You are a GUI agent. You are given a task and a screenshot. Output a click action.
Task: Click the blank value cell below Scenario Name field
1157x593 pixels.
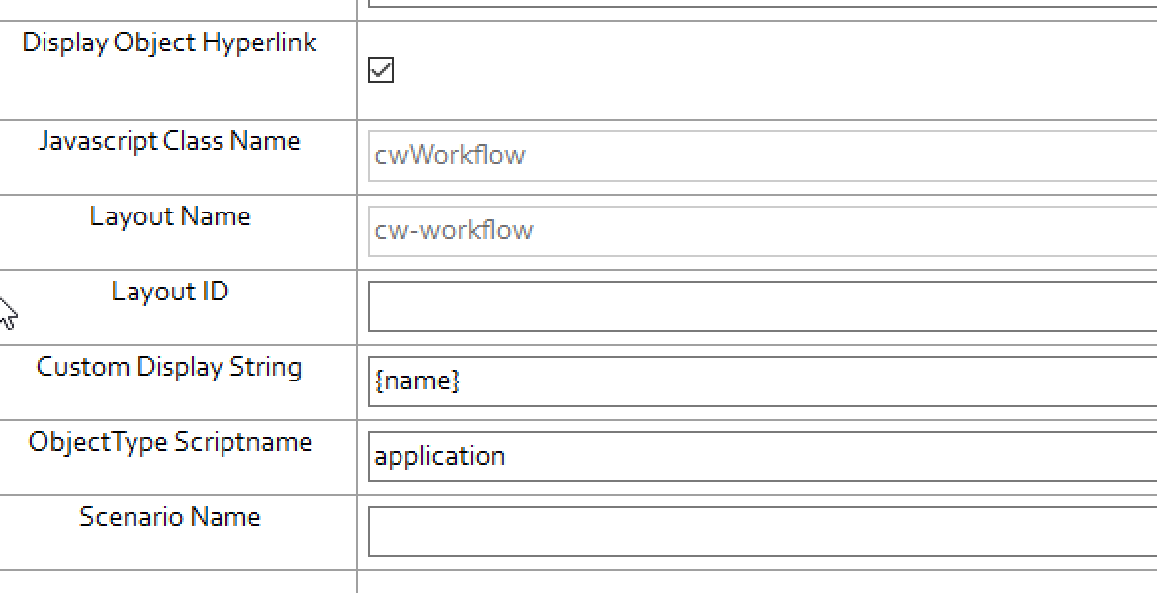coord(761,582)
